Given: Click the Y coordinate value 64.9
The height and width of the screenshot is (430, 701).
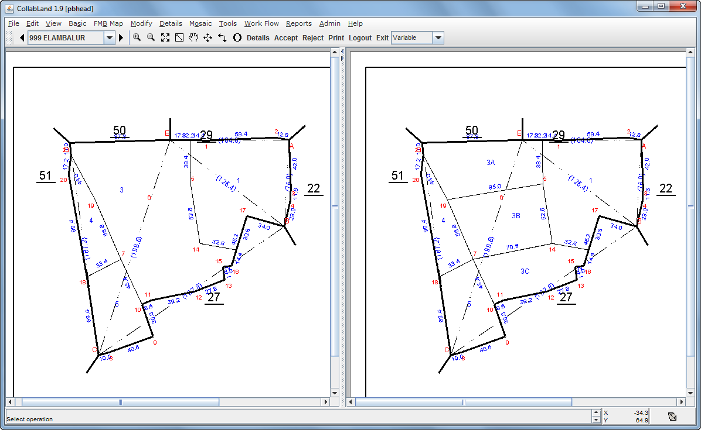Looking at the screenshot, I should (x=642, y=420).
